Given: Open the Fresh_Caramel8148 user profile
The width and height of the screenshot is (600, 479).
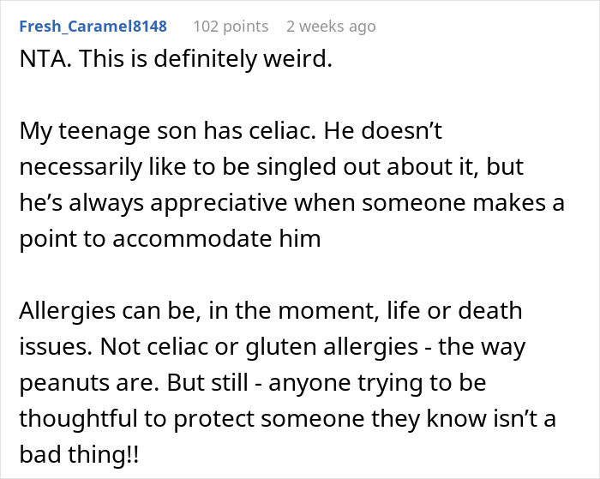Looking at the screenshot, I should coord(93,27).
